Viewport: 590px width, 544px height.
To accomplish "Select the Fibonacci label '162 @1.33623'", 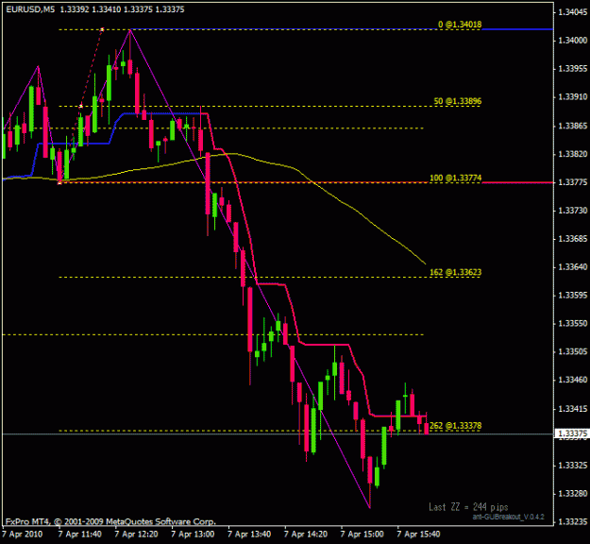I will tap(455, 272).
